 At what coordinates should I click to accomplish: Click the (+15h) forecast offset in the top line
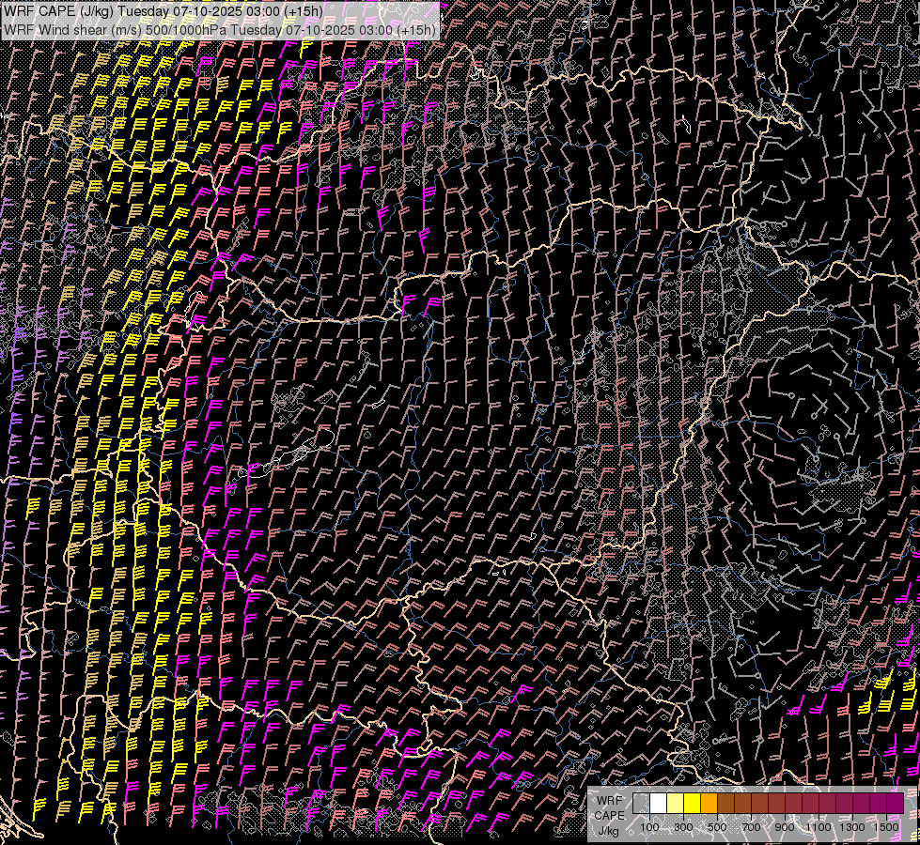302,10
